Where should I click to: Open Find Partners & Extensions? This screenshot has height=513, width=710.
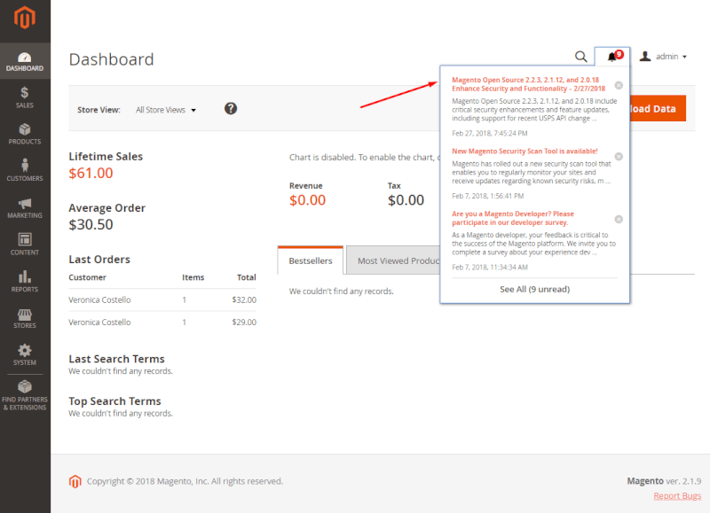tap(25, 396)
